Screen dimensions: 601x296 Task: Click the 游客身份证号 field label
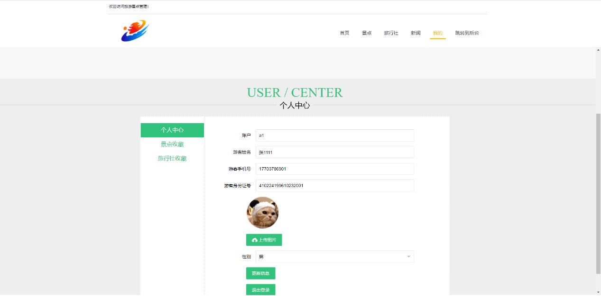click(x=238, y=186)
